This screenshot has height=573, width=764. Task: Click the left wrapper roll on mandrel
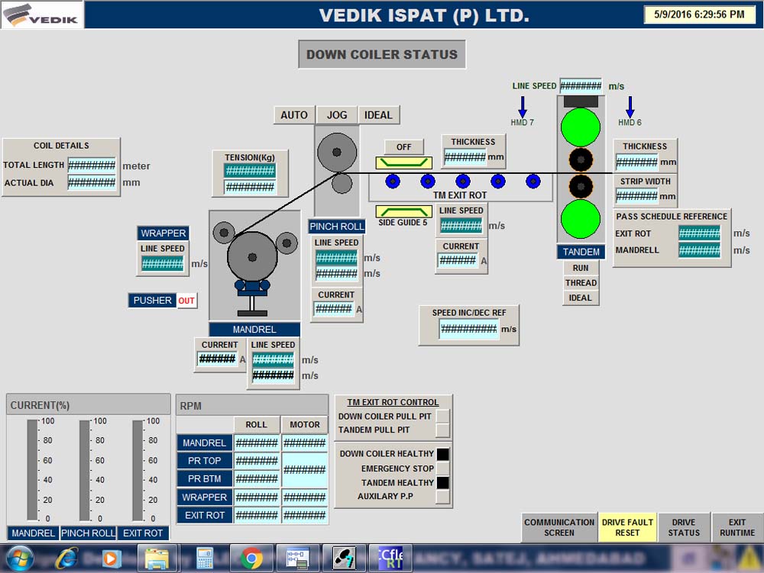224,233
